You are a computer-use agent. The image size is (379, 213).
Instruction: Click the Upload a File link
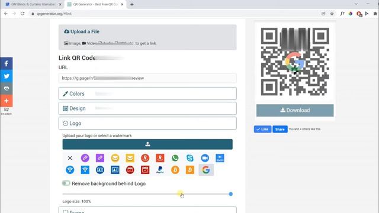(x=82, y=31)
